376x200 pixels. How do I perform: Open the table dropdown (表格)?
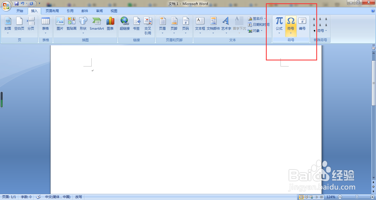point(45,26)
